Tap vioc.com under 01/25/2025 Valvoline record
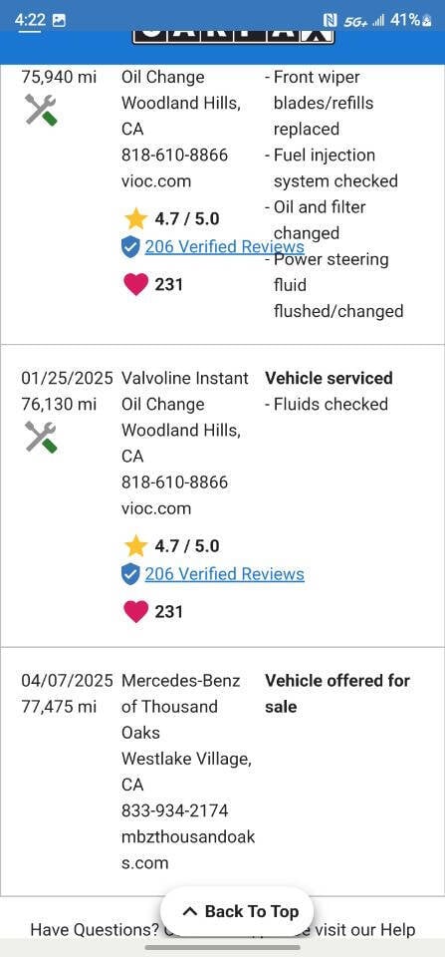This screenshot has width=445, height=957. coord(156,508)
